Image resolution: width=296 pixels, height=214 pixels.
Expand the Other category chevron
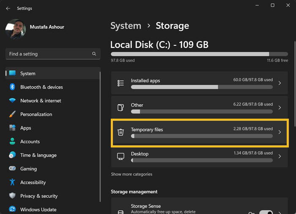[280, 108]
